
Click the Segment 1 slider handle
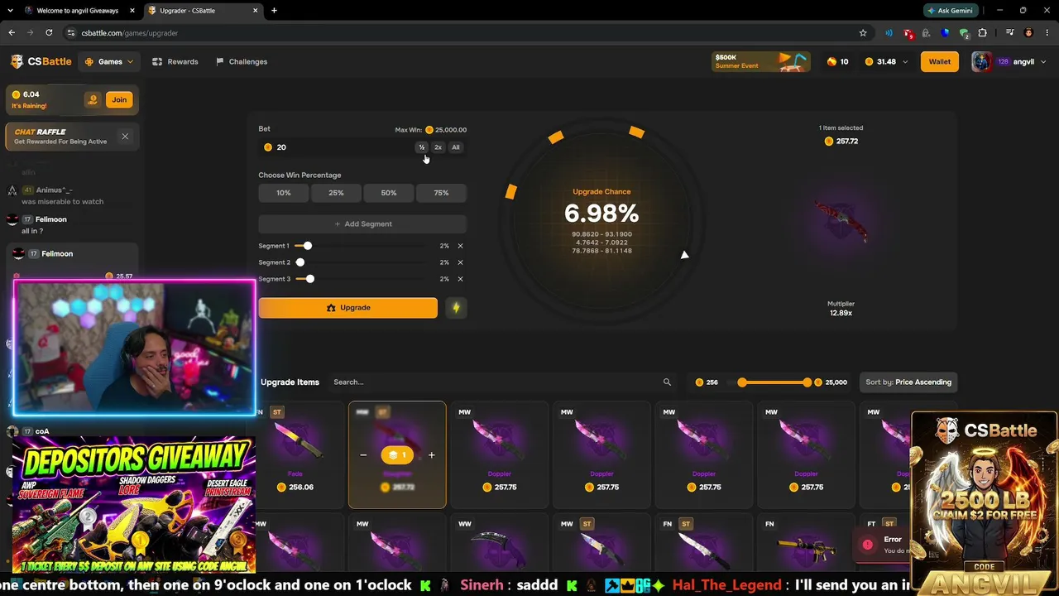pyautogui.click(x=308, y=246)
